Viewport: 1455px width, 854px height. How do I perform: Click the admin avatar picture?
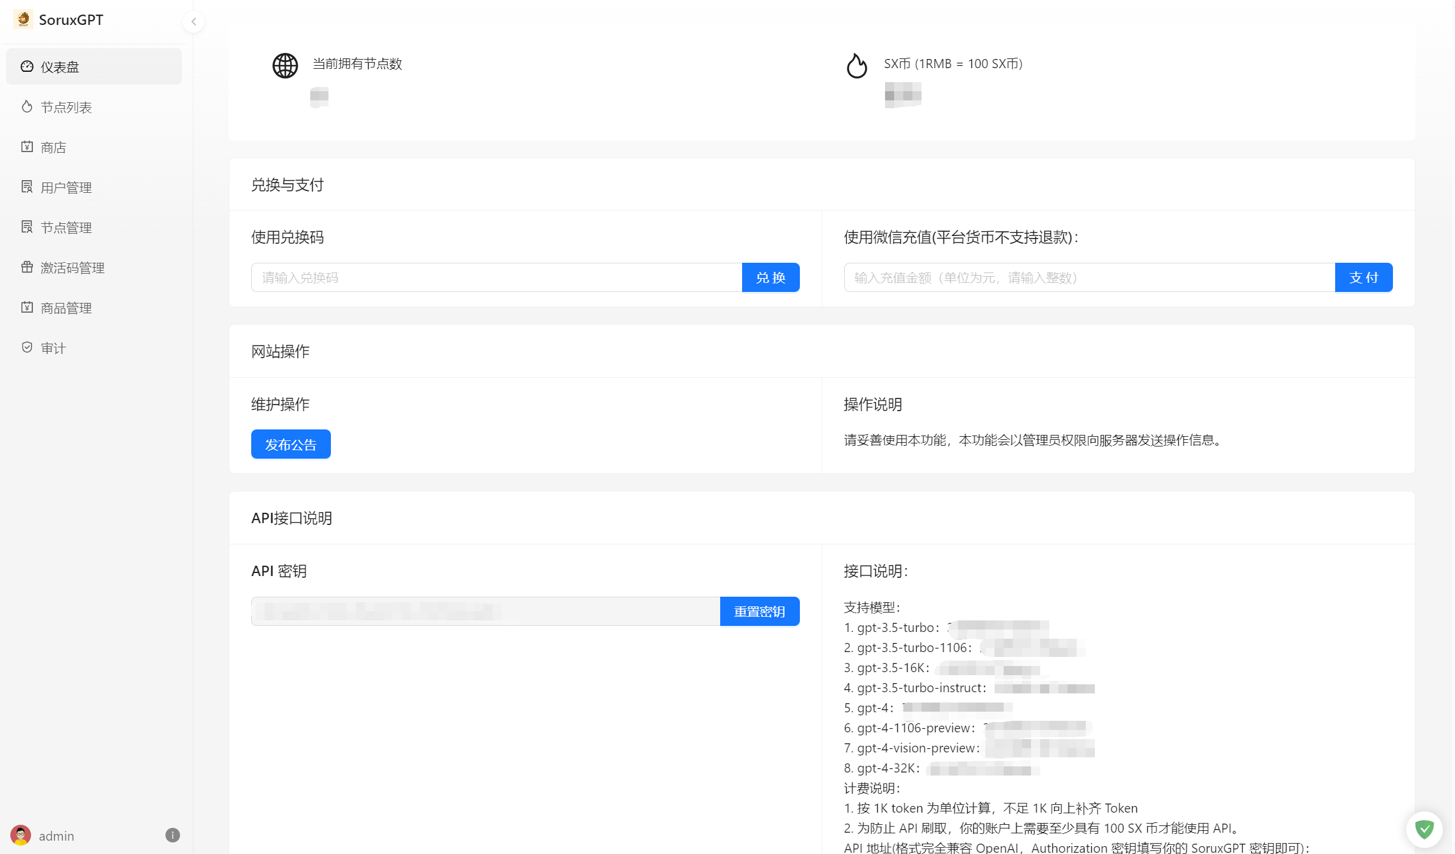pyautogui.click(x=21, y=835)
